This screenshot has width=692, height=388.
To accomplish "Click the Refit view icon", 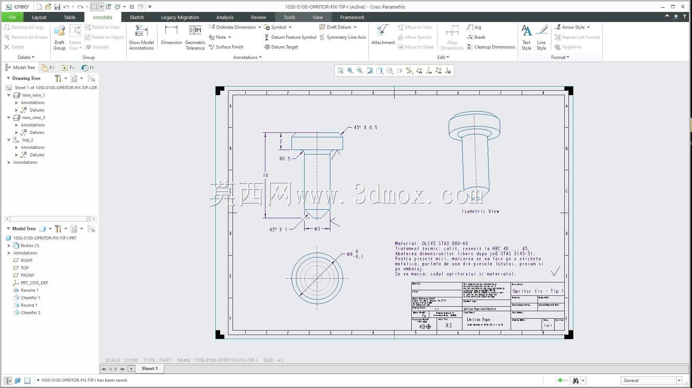I will pyautogui.click(x=340, y=71).
